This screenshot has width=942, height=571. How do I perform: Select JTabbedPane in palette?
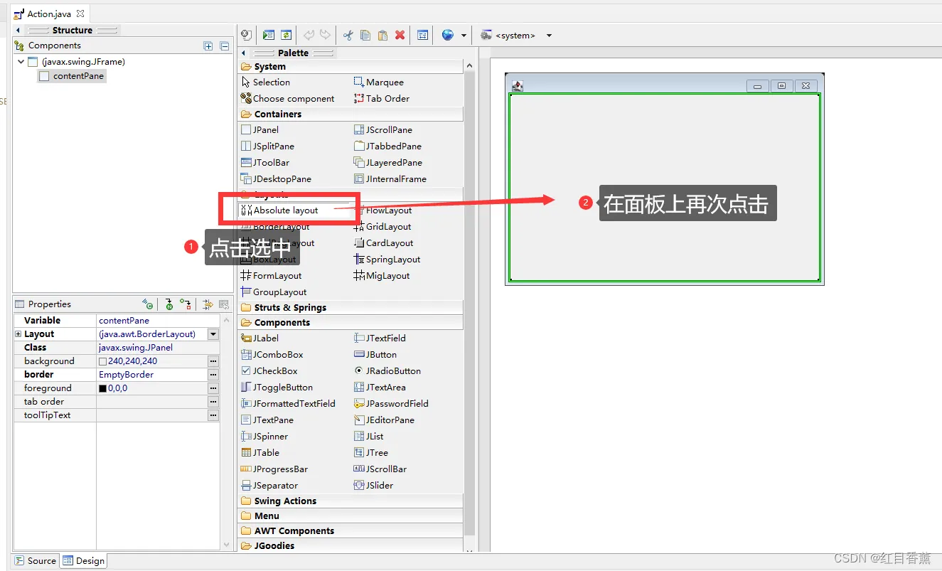point(387,146)
